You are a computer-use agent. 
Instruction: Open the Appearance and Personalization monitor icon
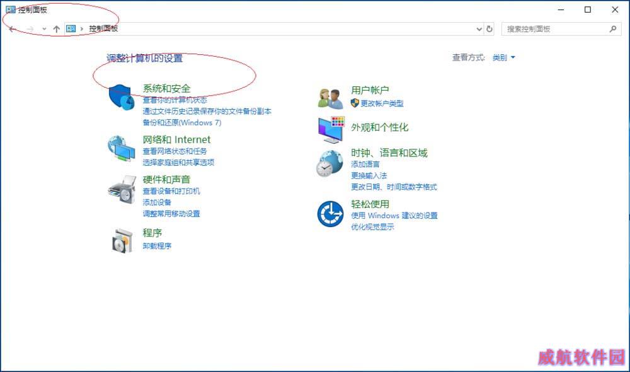[x=331, y=129]
